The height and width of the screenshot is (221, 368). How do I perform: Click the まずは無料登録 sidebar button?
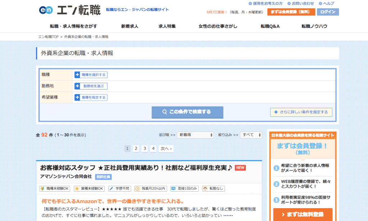[x=303, y=215]
